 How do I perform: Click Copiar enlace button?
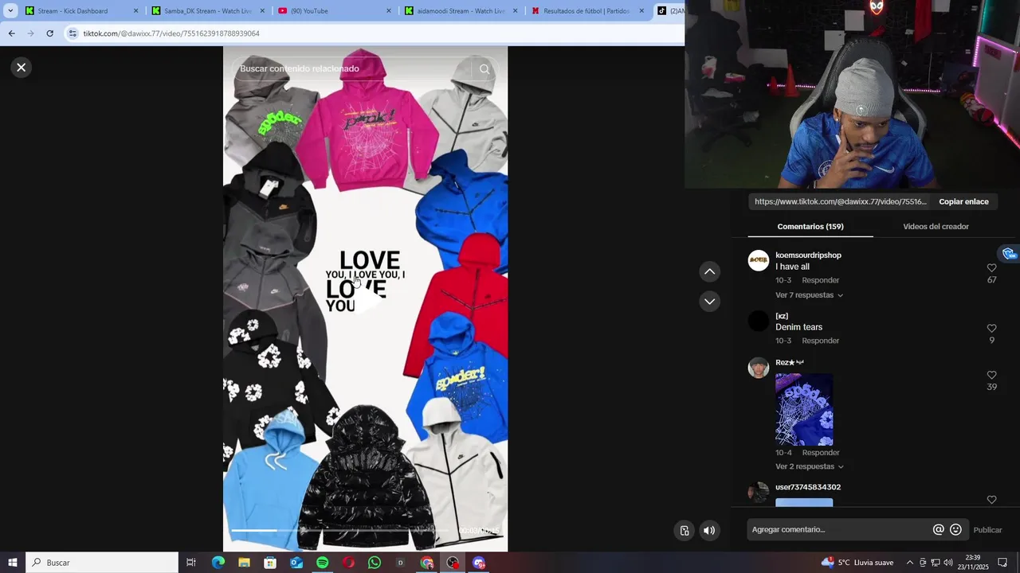pyautogui.click(x=963, y=202)
